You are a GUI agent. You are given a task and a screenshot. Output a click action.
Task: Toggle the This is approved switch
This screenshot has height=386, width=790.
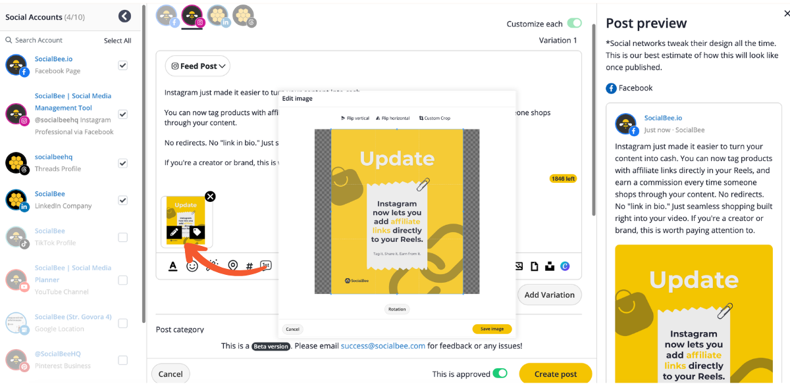point(500,374)
